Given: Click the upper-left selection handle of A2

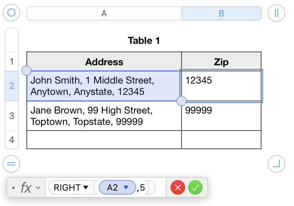Looking at the screenshot, I should tap(26, 71).
